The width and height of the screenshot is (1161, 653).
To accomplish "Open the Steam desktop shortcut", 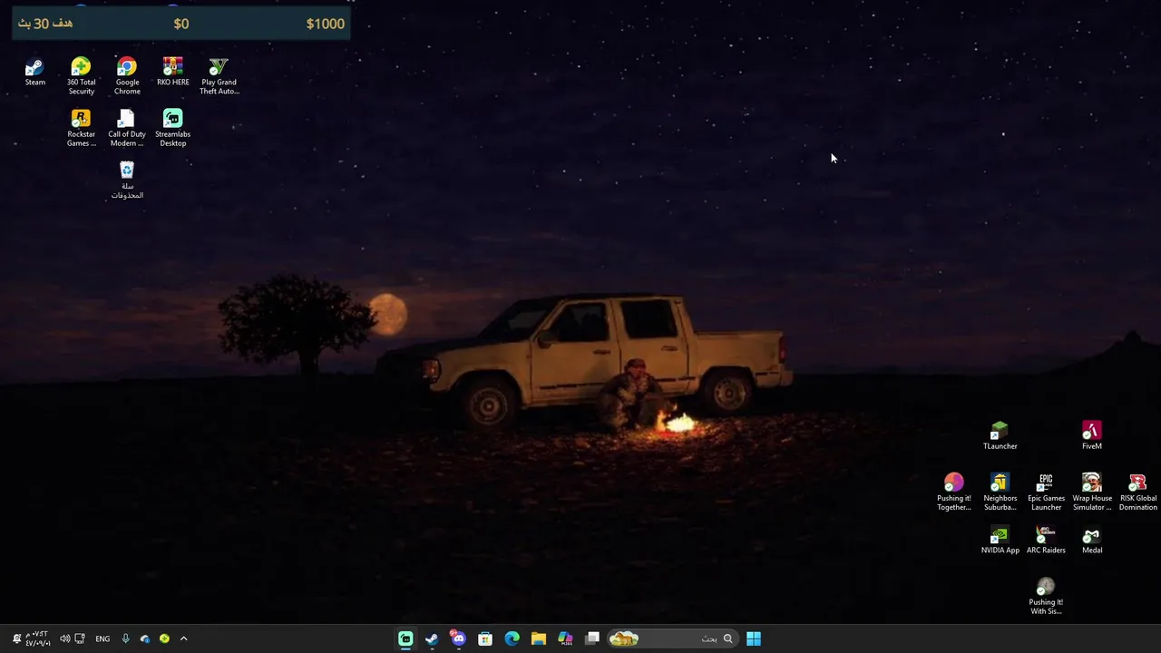I will (x=34, y=73).
